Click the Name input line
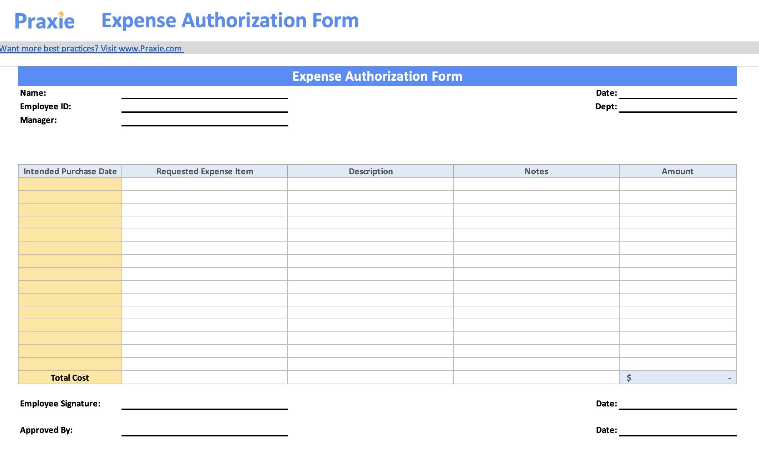 tap(205, 94)
